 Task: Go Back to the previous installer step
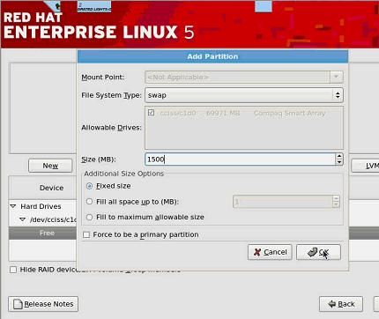[x=341, y=304]
